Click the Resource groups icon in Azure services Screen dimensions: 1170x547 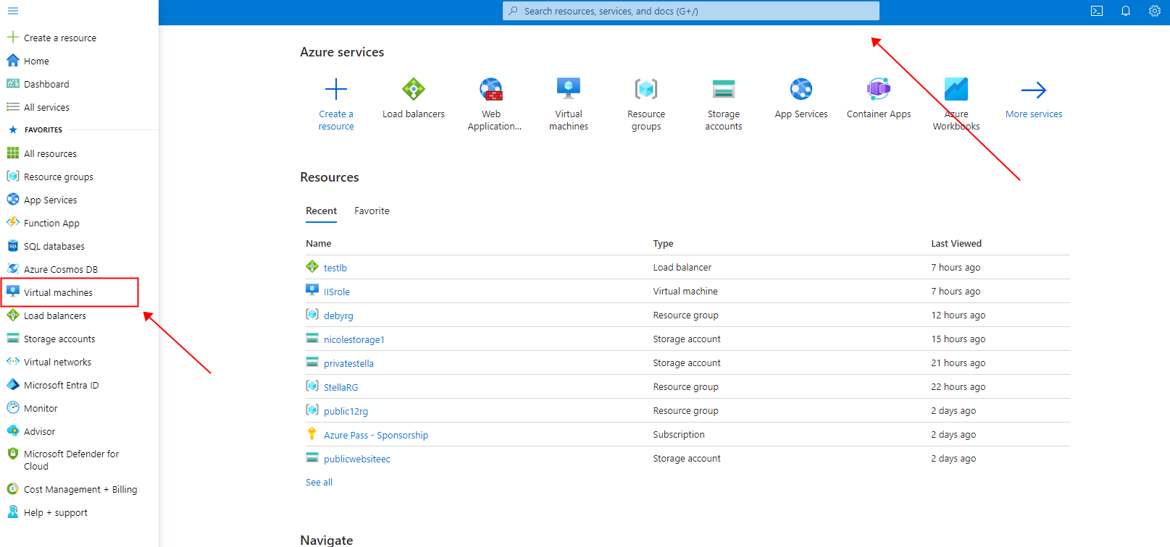(646, 90)
